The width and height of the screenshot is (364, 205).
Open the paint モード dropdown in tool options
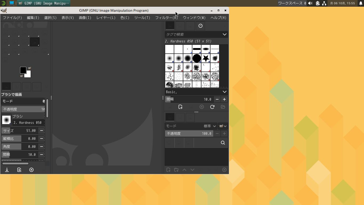tap(23, 101)
